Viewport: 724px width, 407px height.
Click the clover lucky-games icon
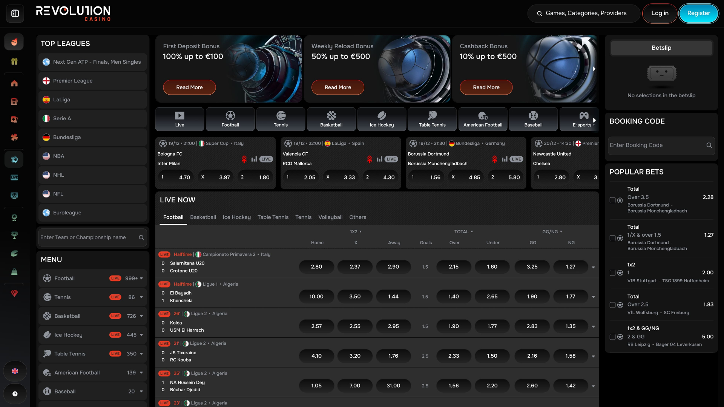(14, 138)
